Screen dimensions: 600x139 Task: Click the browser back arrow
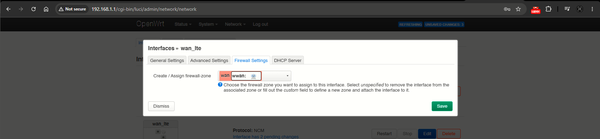8,9
